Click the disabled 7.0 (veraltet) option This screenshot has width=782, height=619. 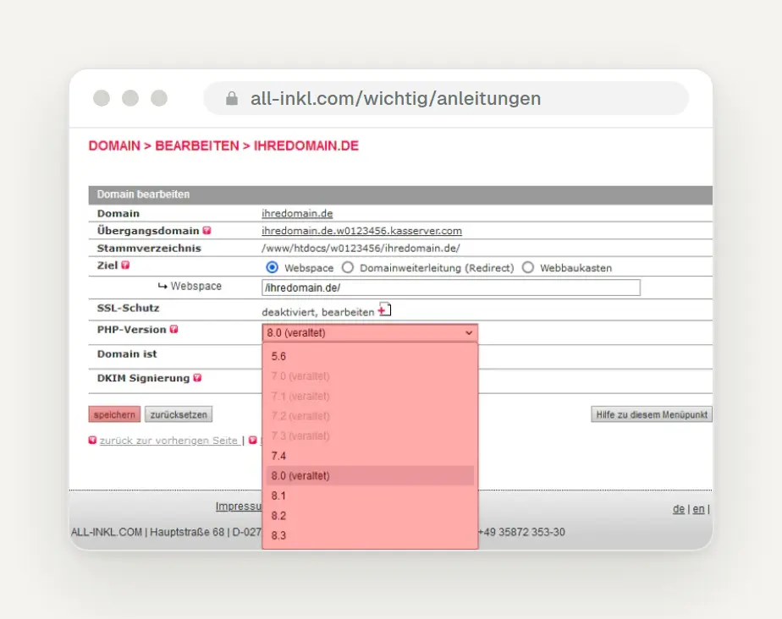coord(370,376)
